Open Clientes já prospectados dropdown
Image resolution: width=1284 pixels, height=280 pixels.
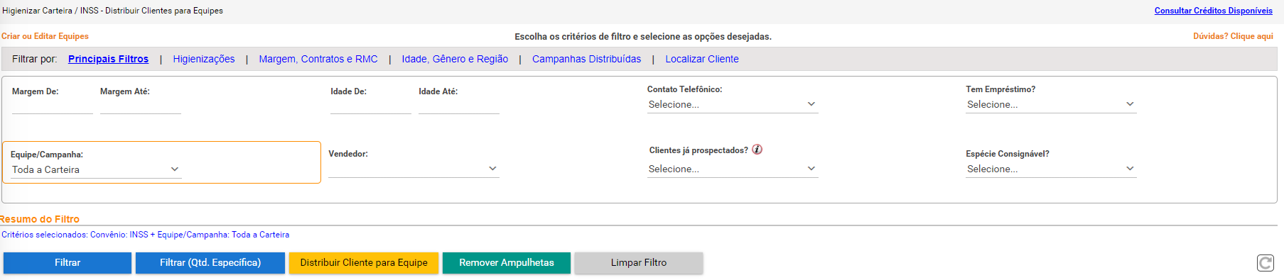(x=733, y=169)
